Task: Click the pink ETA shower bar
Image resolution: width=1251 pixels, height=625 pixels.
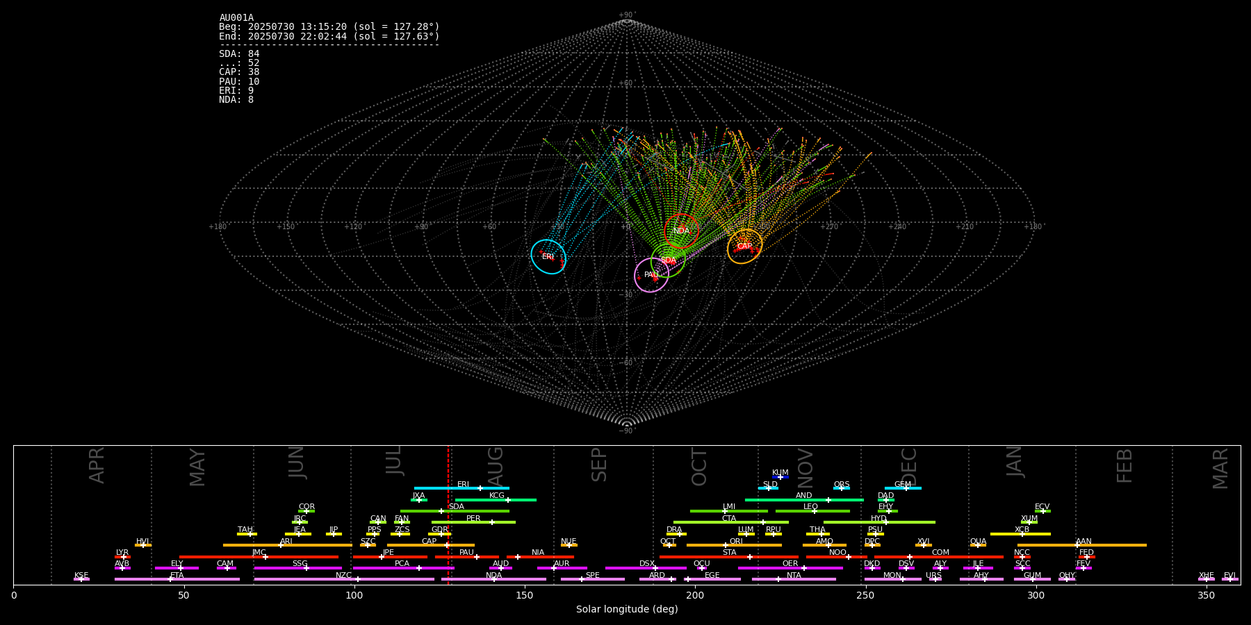Action: click(177, 579)
